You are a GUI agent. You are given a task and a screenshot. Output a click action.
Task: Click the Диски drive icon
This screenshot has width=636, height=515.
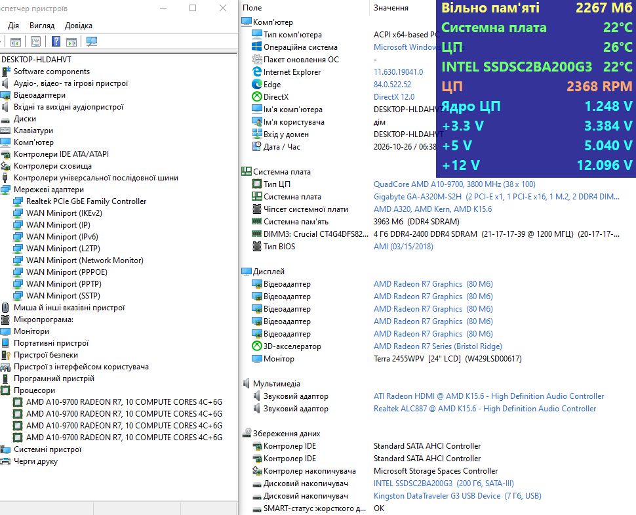tap(6, 119)
